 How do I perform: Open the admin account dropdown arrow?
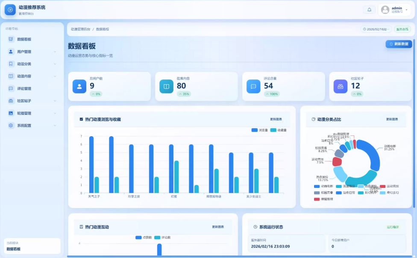click(406, 10)
